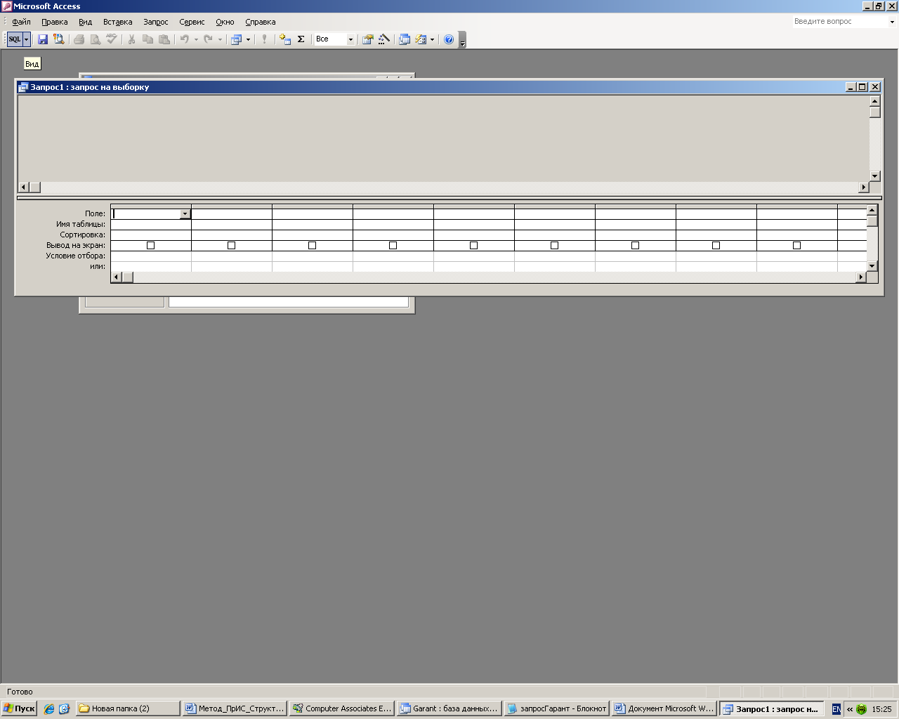
Task: Tick Вывод на экран checkbox in seventh column
Action: [x=635, y=245]
